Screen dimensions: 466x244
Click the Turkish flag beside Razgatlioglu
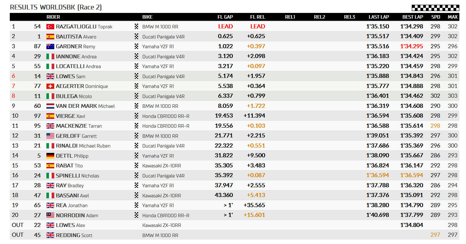pos(50,26)
